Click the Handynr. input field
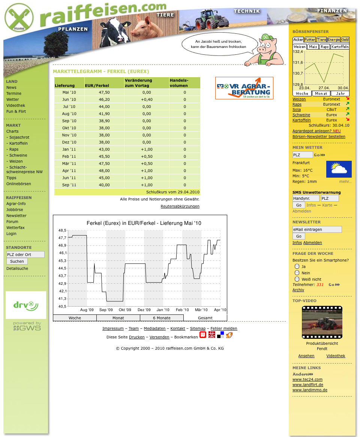The width and height of the screenshot is (360, 437). coord(306,198)
